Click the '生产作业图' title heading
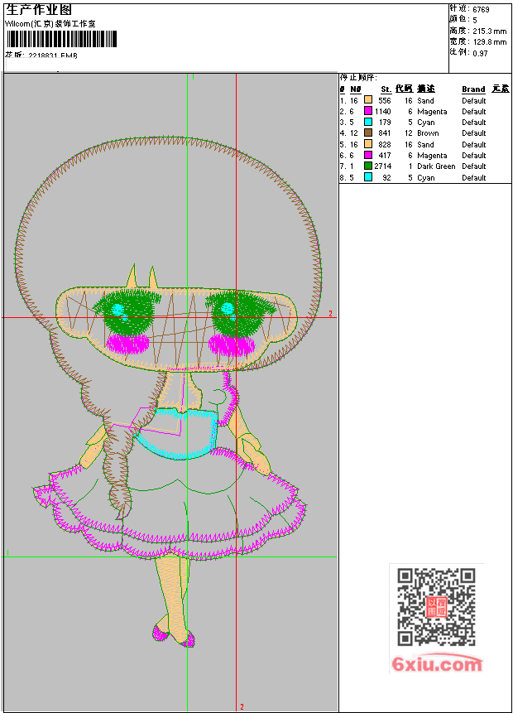The width and height of the screenshot is (513, 713). [40, 10]
